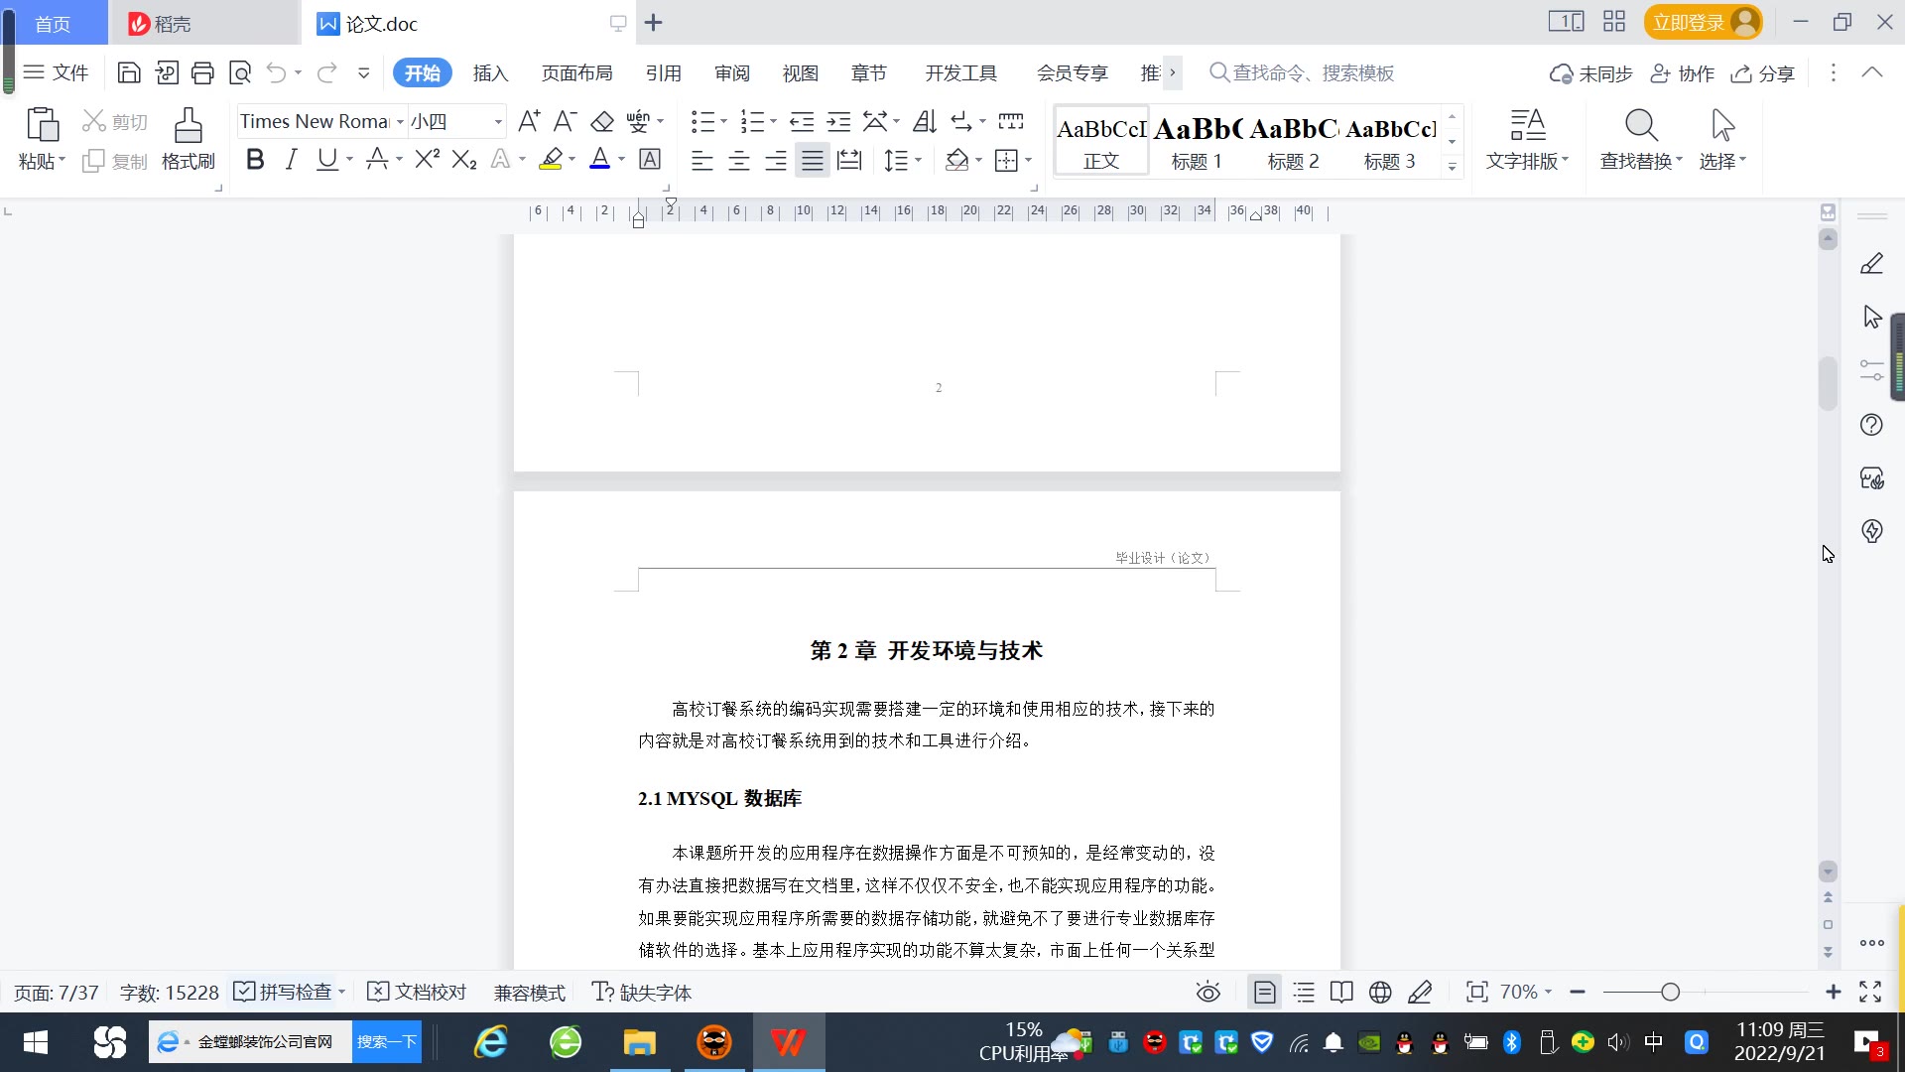Viewport: 1905px width, 1072px height.
Task: Increase font size with A+ icon
Action: (529, 121)
